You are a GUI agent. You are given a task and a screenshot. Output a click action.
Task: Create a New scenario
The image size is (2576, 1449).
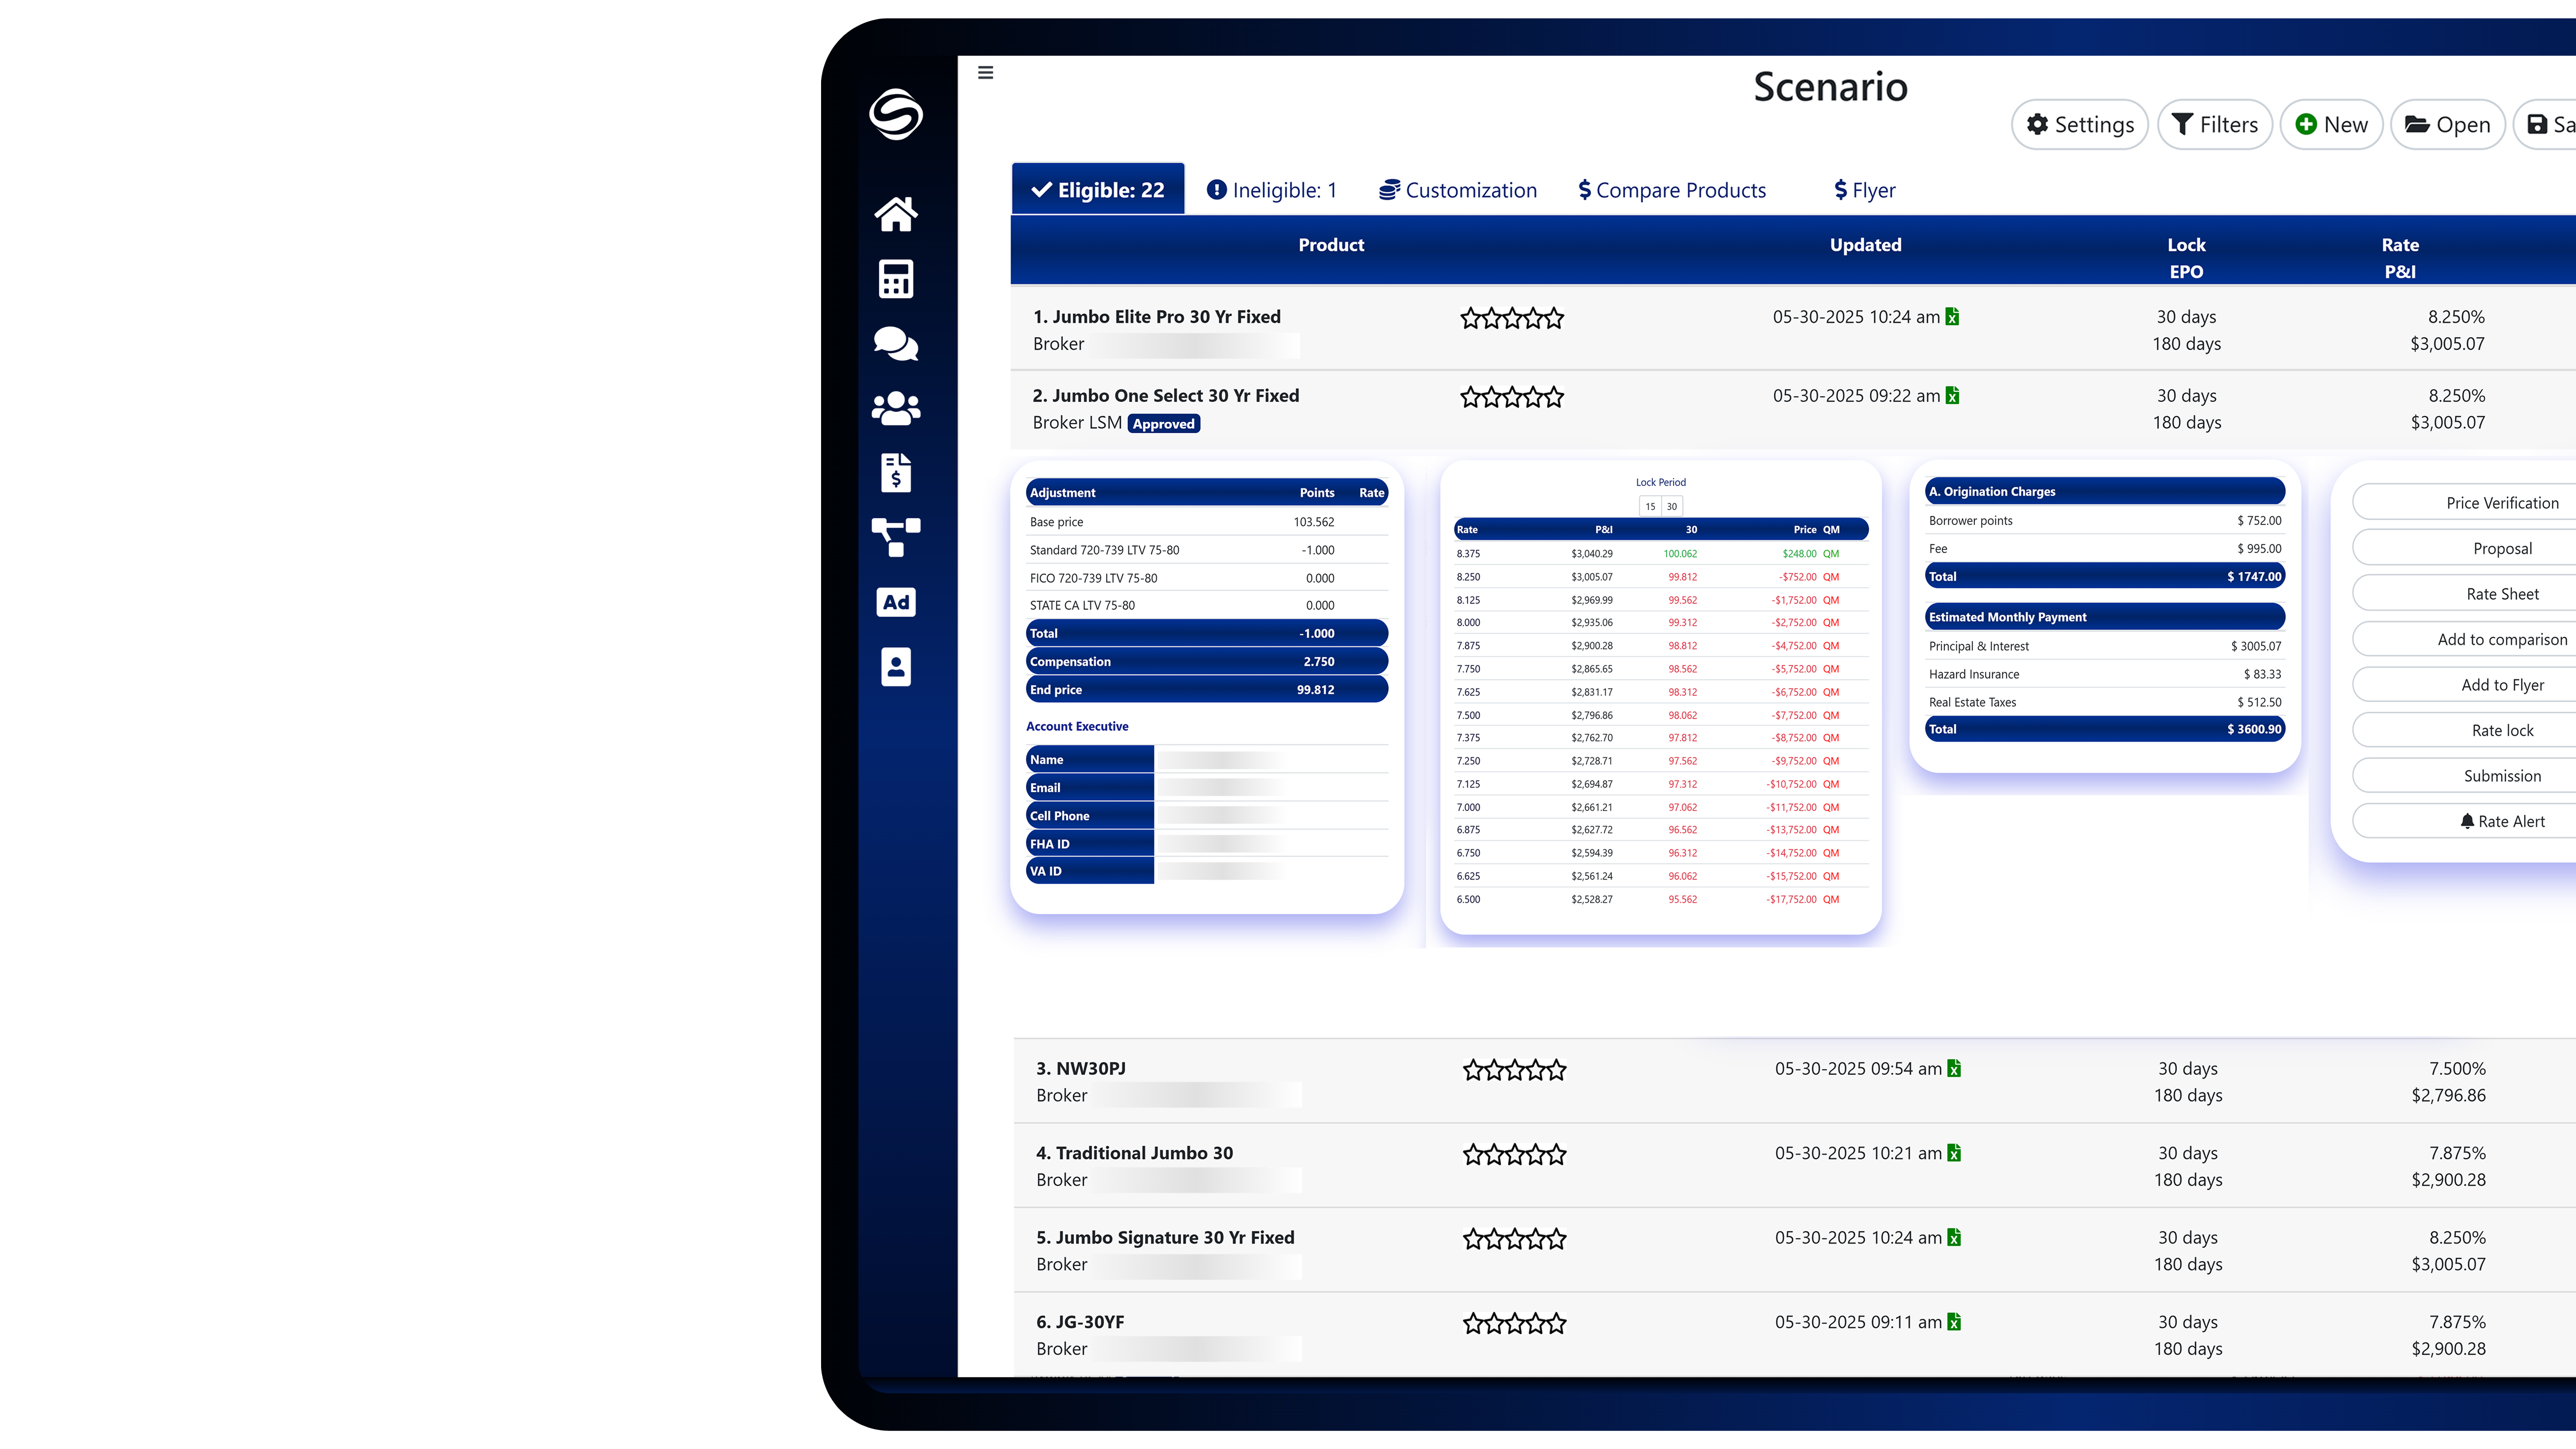click(2331, 125)
